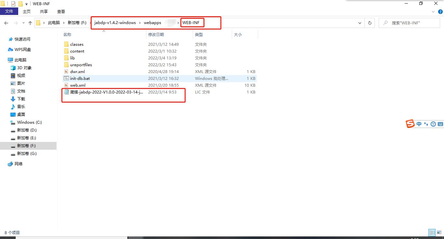Open the 3D 对象 folder in sidebar
444x239 pixels.
[24, 68]
